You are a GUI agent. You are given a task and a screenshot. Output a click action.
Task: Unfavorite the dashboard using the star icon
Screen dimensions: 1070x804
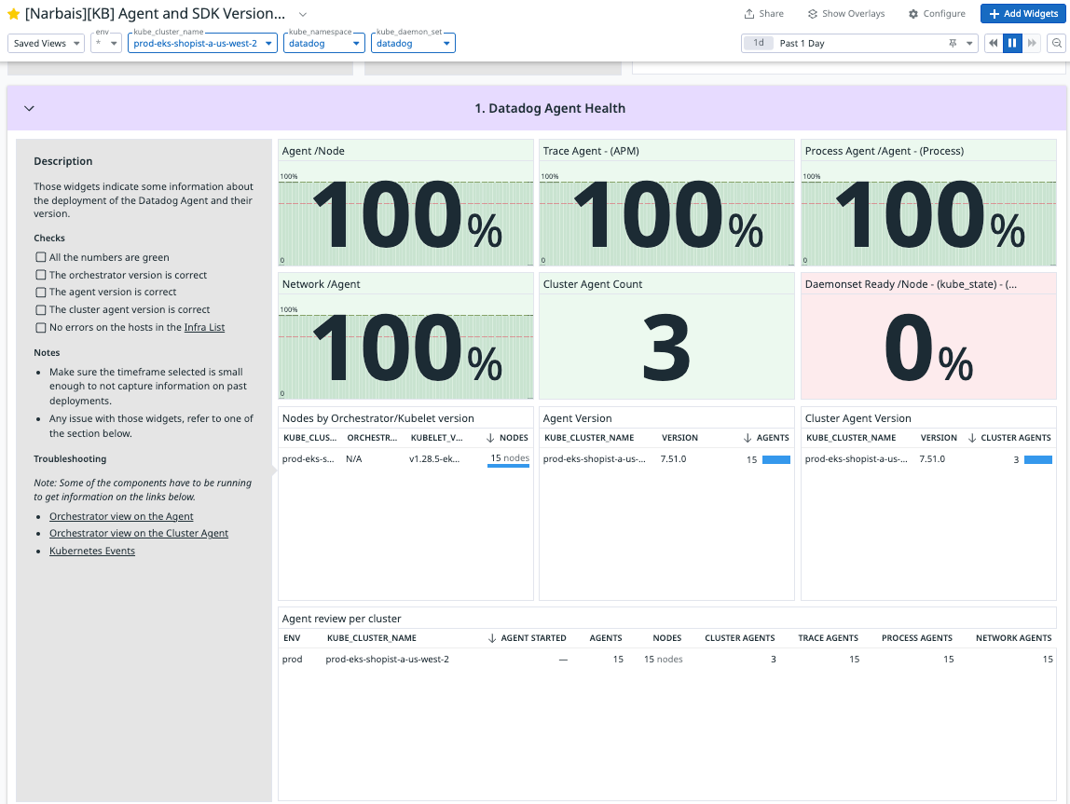pyautogui.click(x=13, y=14)
